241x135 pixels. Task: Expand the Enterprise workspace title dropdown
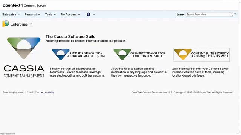tap(31, 24)
